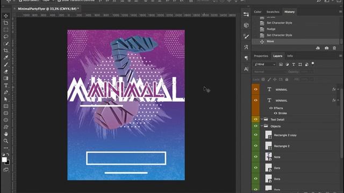Collapse effects on top MINIMAL layer
Image resolution: width=344 pixels, height=193 pixels.
[338, 90]
